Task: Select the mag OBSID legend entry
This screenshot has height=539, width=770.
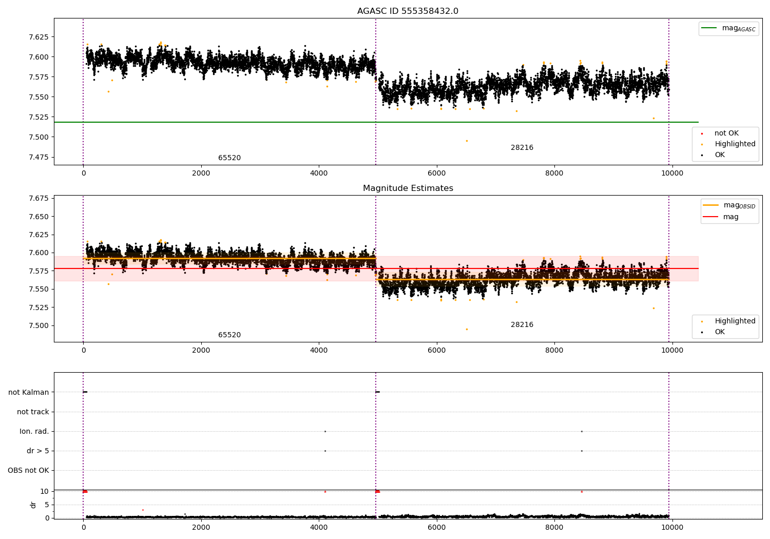Action: (729, 205)
